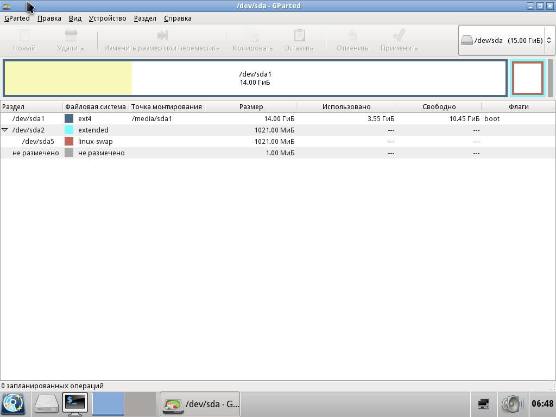This screenshot has width=556, height=417.
Task: Sort by the Флаги column header
Action: (x=519, y=107)
